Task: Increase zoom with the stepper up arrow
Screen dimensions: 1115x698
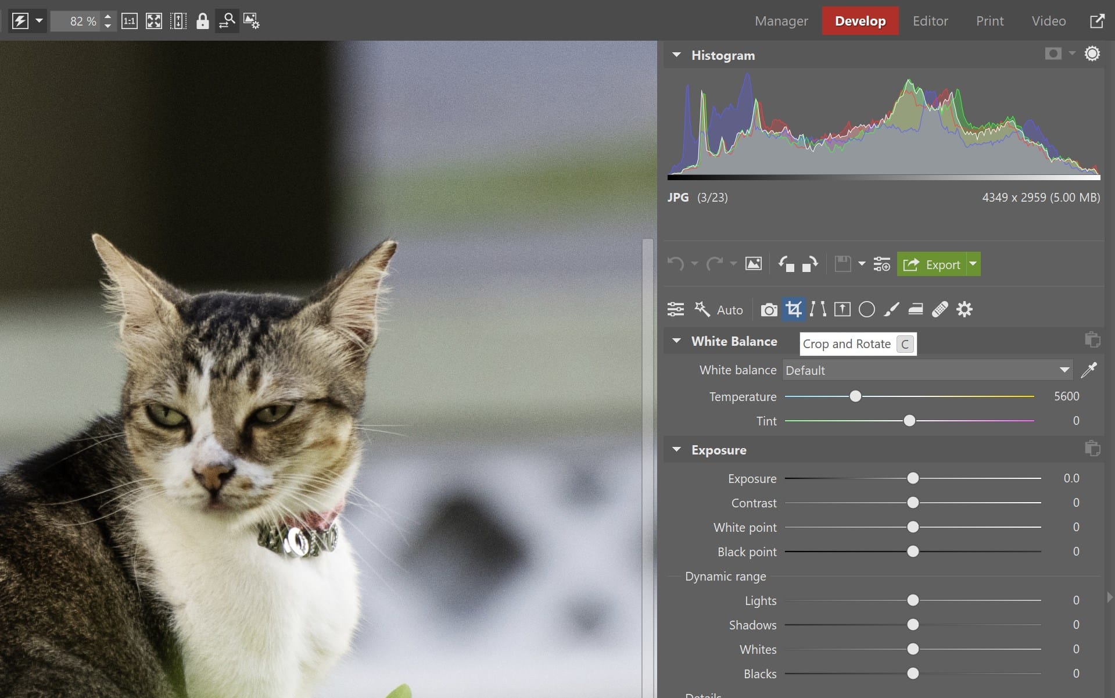Action: click(108, 17)
